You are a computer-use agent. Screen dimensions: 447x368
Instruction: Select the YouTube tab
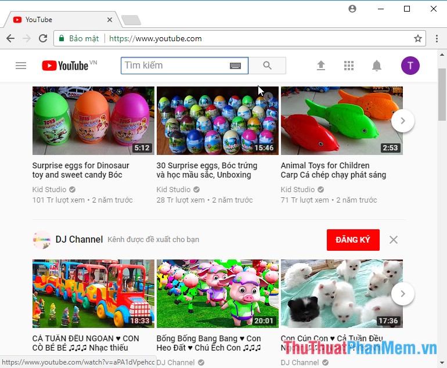pos(62,20)
